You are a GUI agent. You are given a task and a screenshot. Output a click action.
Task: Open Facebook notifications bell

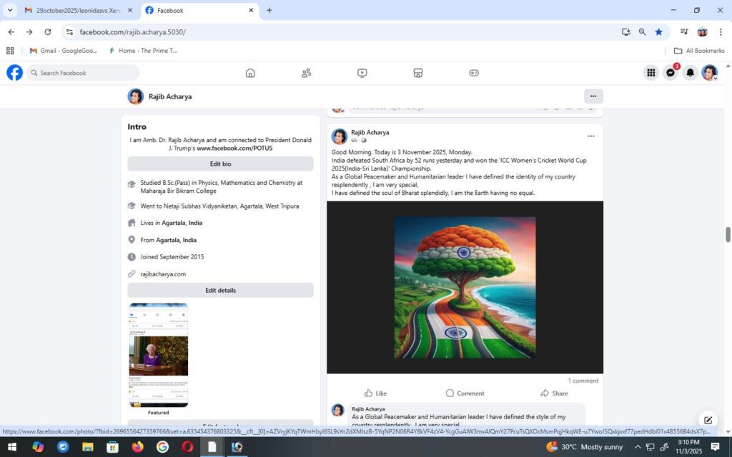(x=690, y=73)
